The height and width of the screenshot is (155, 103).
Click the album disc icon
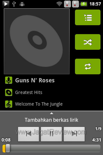[9, 92]
